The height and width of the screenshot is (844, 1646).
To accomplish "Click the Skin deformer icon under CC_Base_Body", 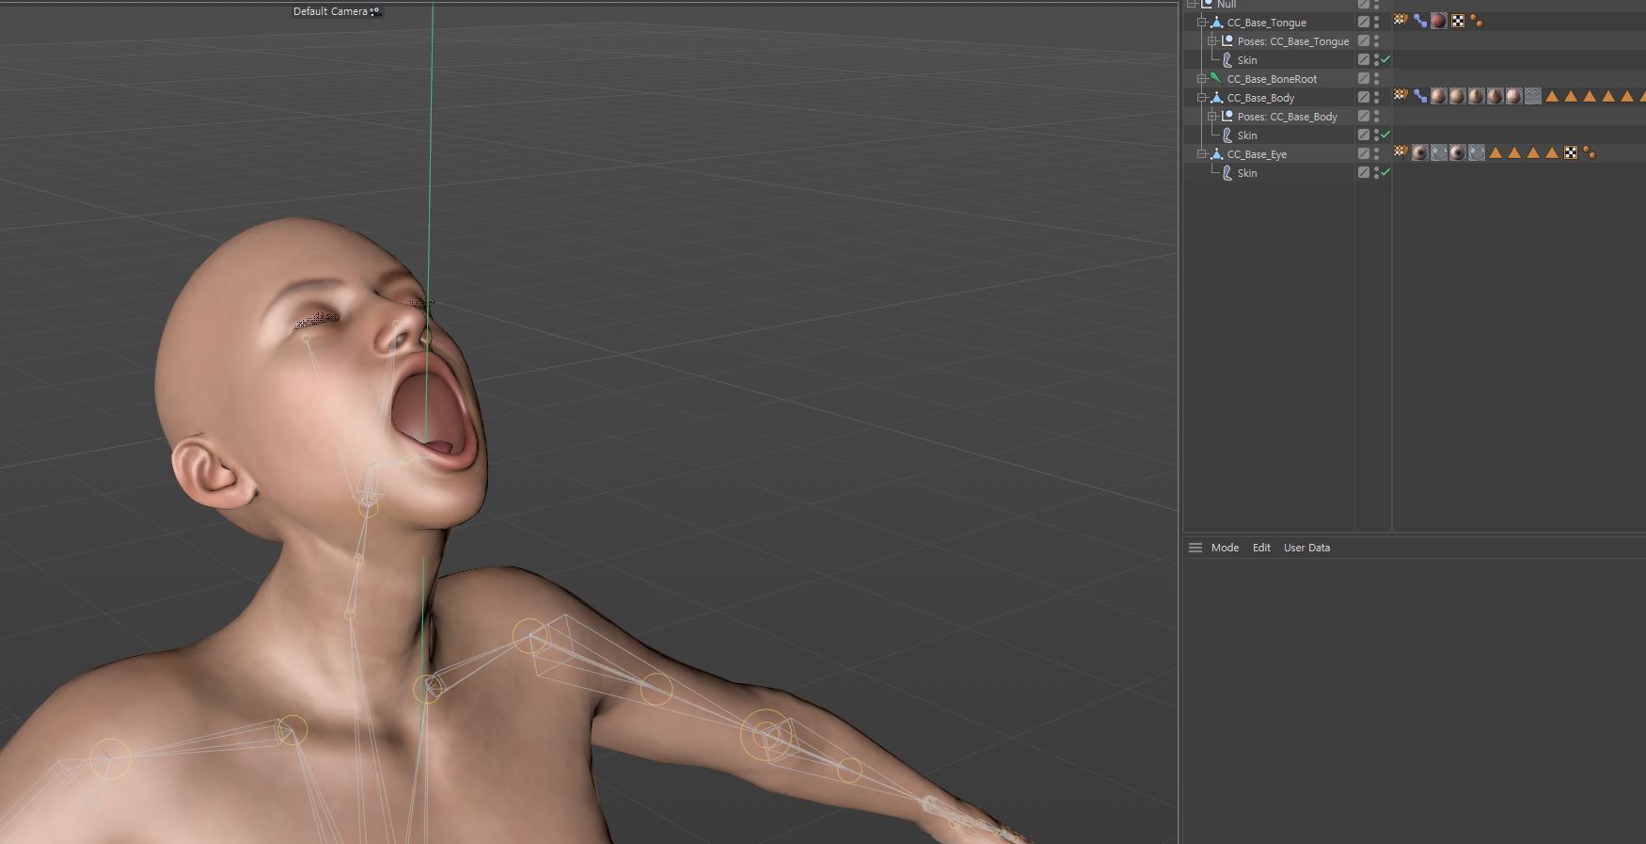I will 1227,135.
